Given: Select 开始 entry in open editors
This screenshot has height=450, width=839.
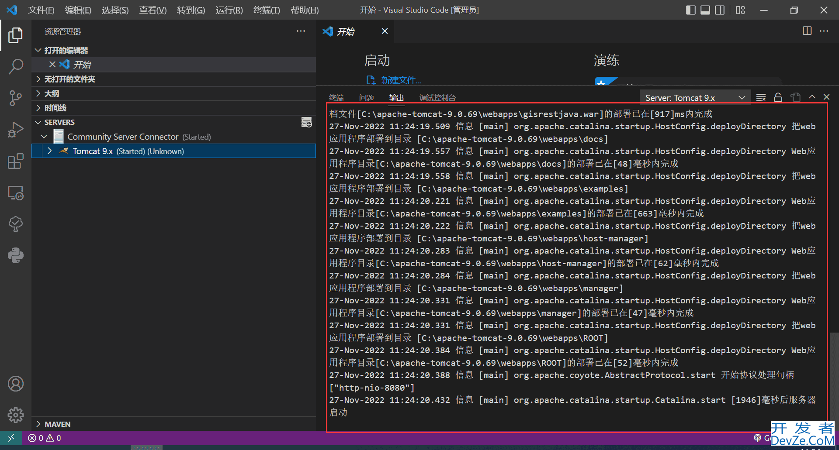Looking at the screenshot, I should [x=174, y=65].
